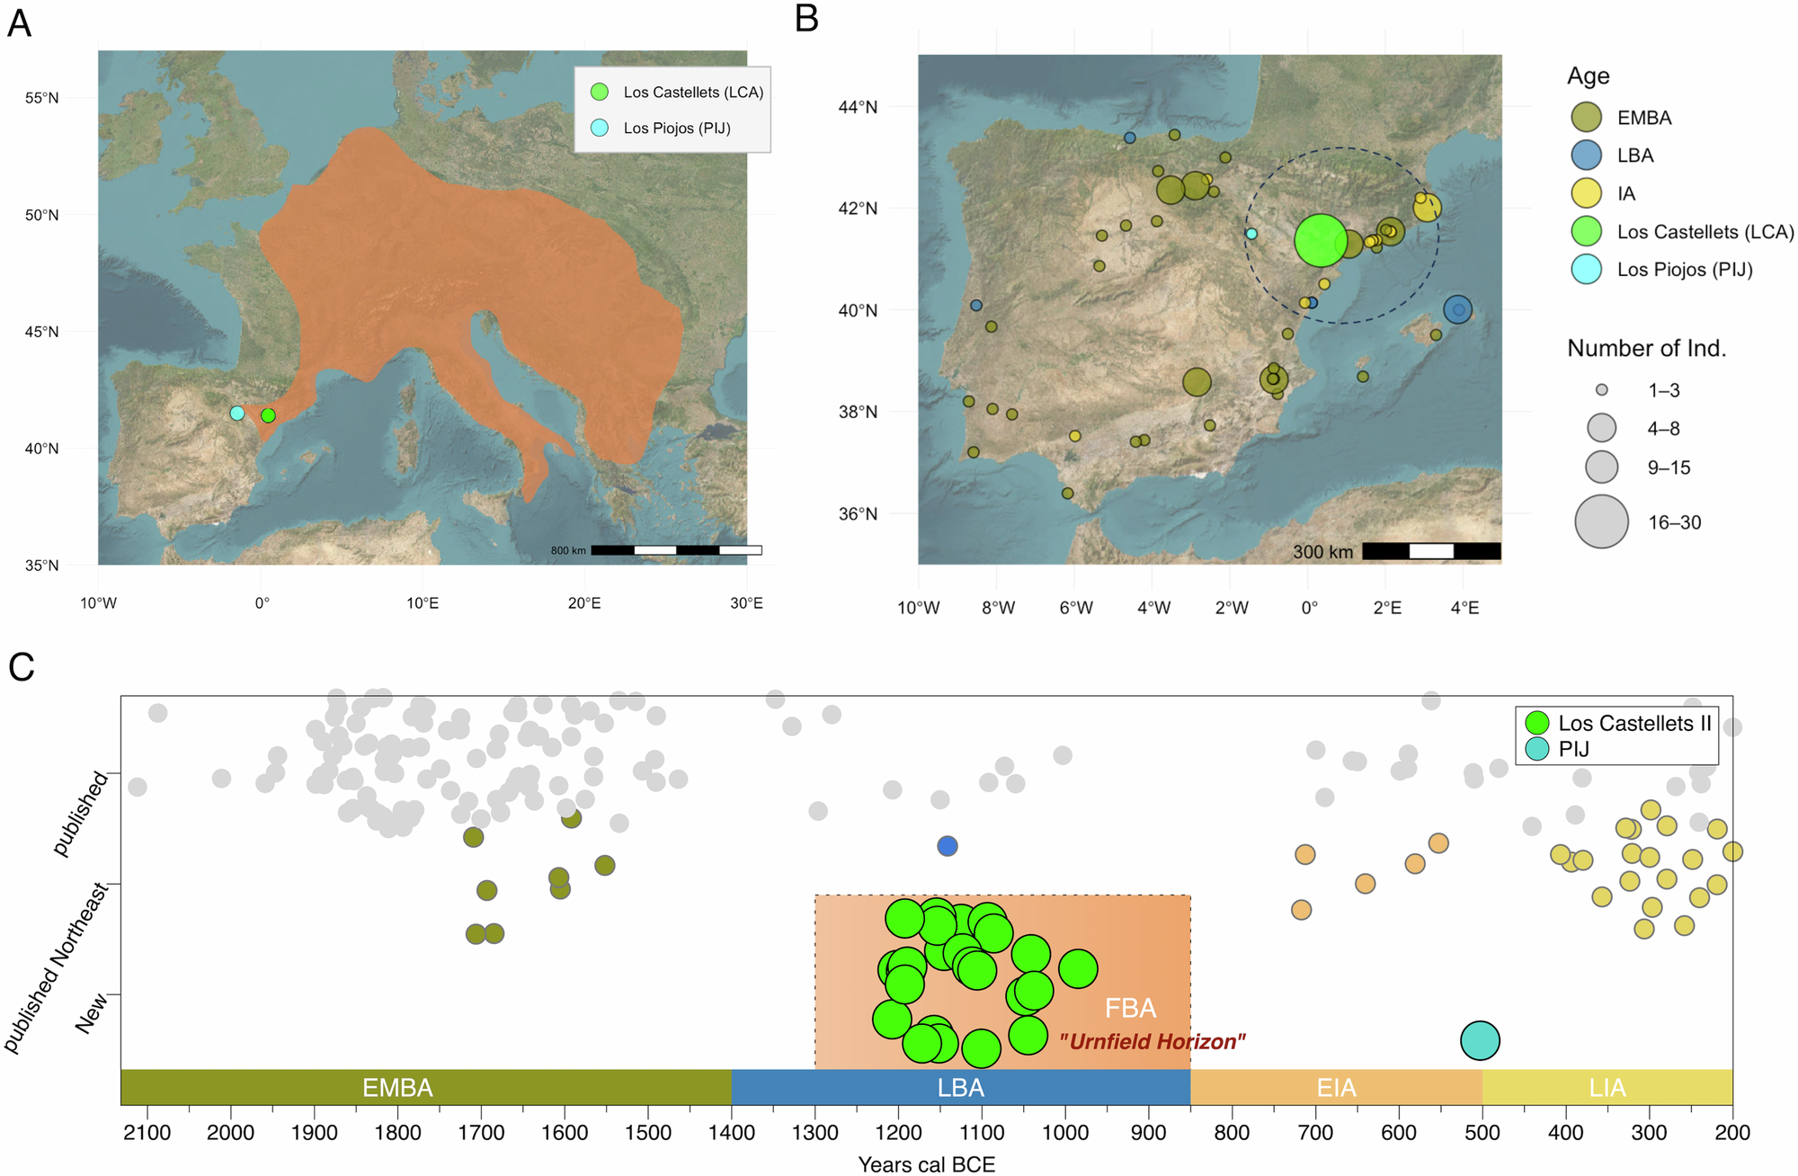Image resolution: width=1798 pixels, height=1176 pixels.
Task: Click the cyan Los Piojos marker on map A
Action: (x=237, y=414)
